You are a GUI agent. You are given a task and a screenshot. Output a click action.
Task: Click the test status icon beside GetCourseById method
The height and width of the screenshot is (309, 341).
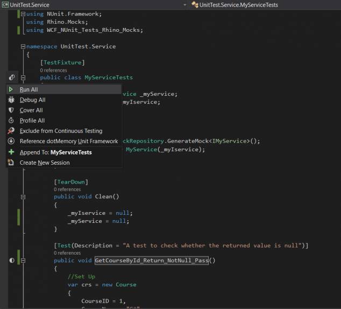[x=12, y=260]
